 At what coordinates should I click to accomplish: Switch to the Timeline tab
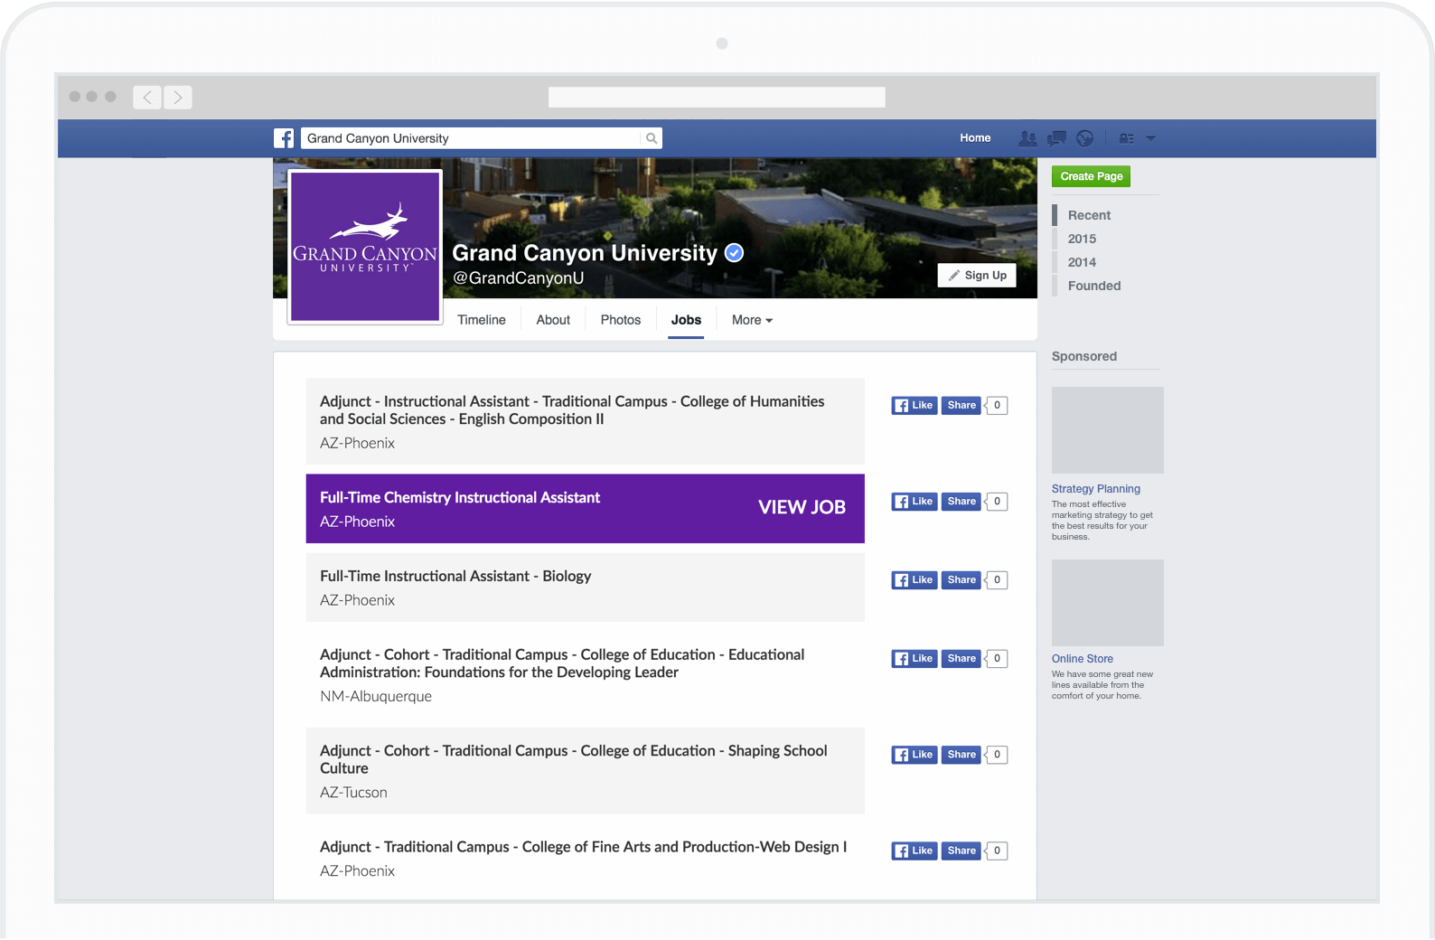tap(482, 320)
